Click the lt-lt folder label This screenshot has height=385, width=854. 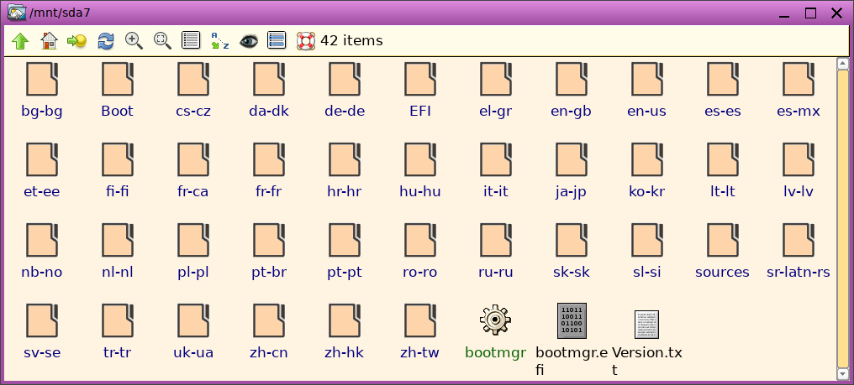point(723,192)
